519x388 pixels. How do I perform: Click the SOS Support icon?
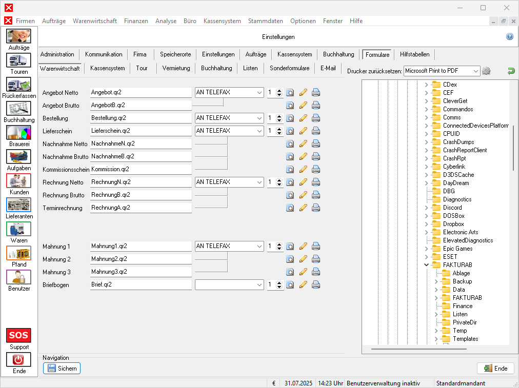coord(19,336)
